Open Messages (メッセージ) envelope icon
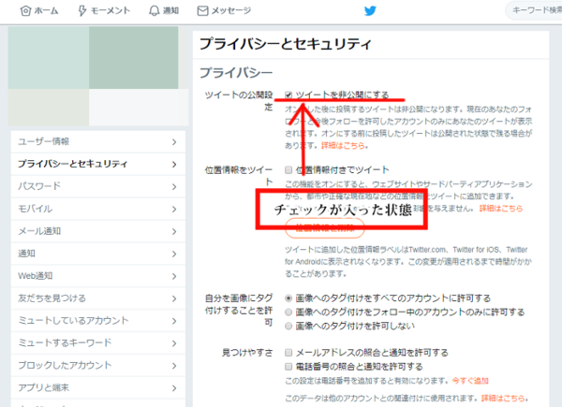This screenshot has width=562, height=407. pos(202,10)
